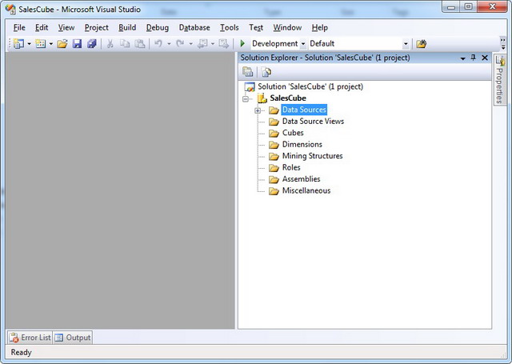This screenshot has height=364, width=512.
Task: Click the Navigate Backward icon
Action: coord(202,43)
